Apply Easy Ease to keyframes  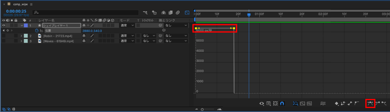[x=370, y=103]
